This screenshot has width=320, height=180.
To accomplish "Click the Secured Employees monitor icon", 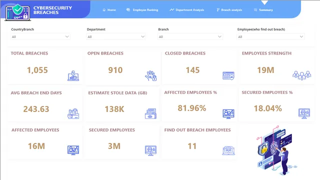I will coord(150,150).
